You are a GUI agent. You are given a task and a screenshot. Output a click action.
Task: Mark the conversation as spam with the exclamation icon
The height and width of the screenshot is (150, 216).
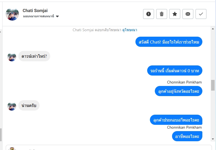coord(149,14)
